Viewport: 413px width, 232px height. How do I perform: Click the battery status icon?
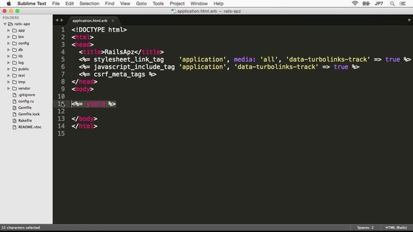(366, 3)
